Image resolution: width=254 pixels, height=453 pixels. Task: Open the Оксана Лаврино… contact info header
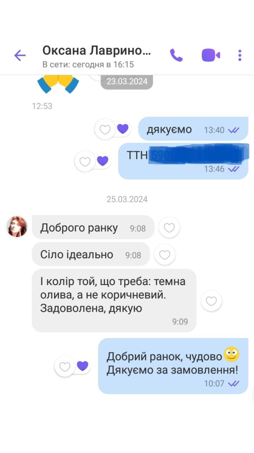point(96,56)
